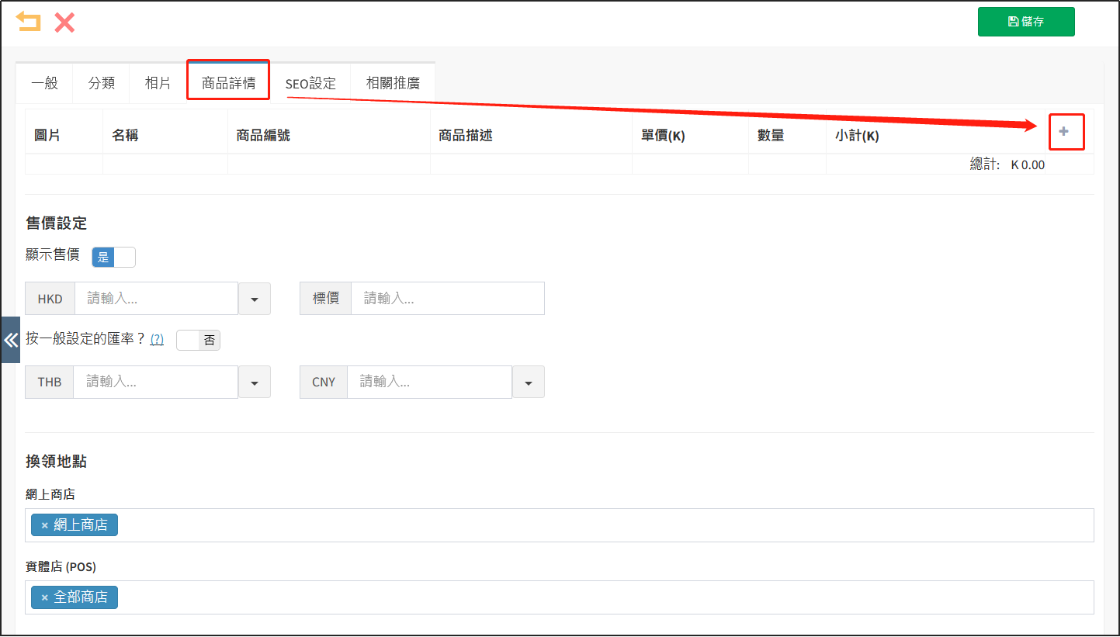Click the plus icon to add product row
The height and width of the screenshot is (637, 1120).
pos(1063,132)
